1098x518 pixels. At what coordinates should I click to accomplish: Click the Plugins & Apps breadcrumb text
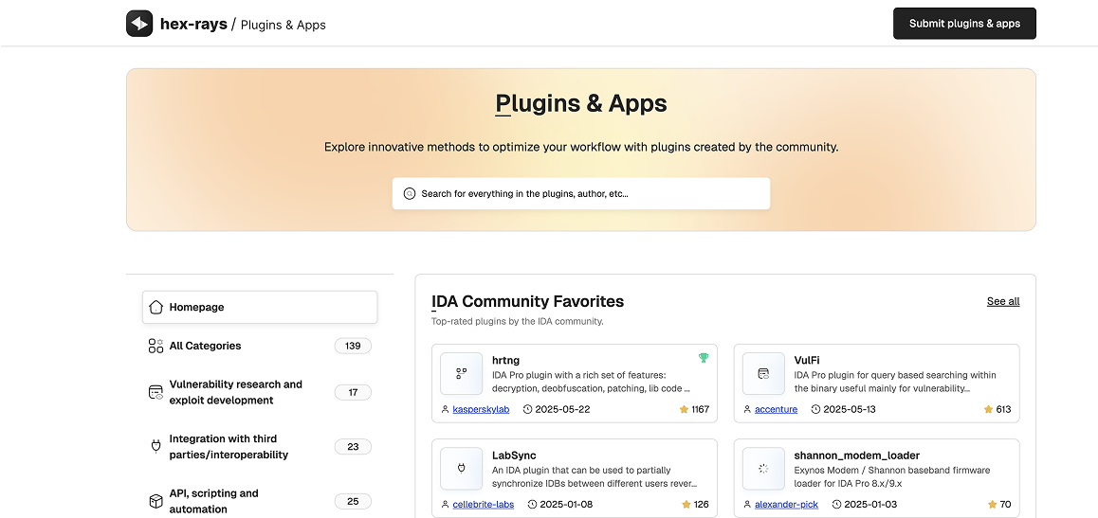pos(283,26)
